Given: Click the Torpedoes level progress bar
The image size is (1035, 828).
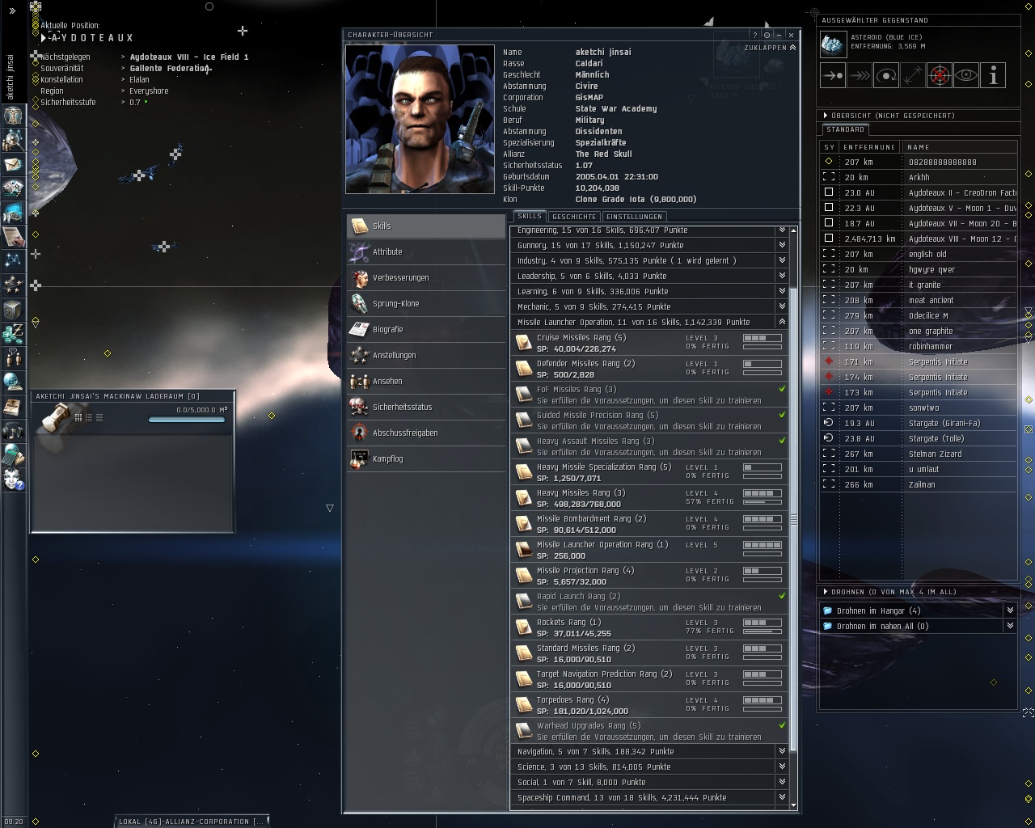Looking at the screenshot, I should tap(762, 700).
